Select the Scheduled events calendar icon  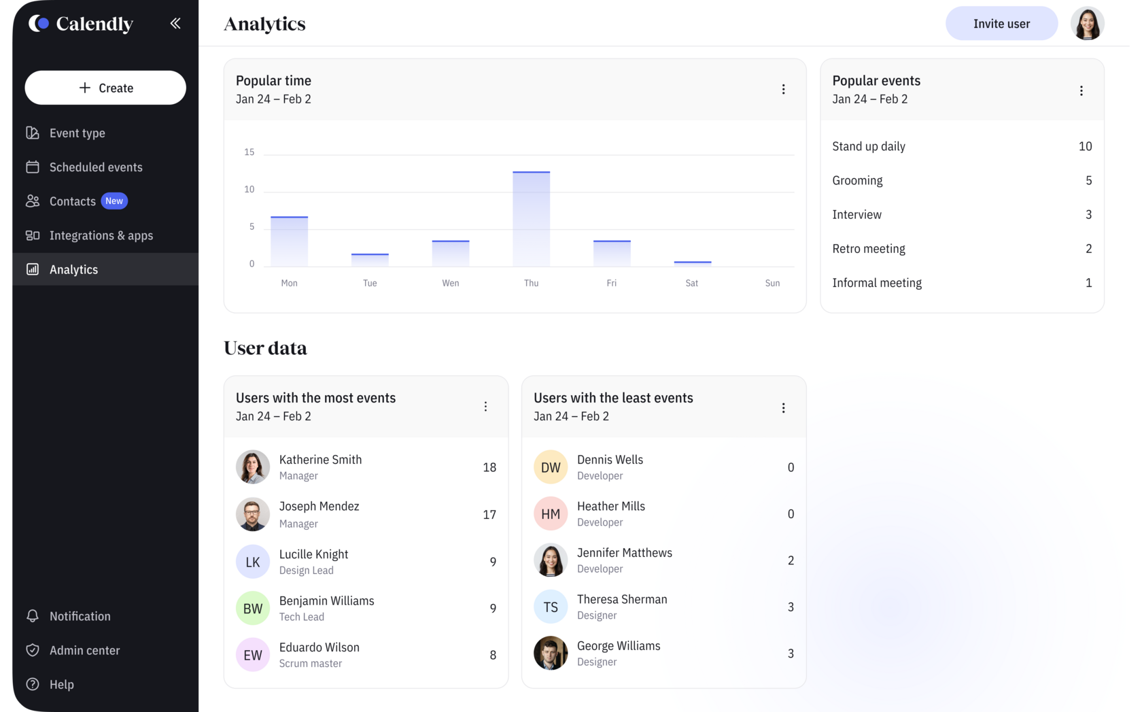click(x=33, y=167)
